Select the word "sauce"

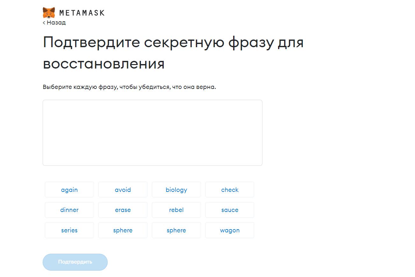[230, 210]
